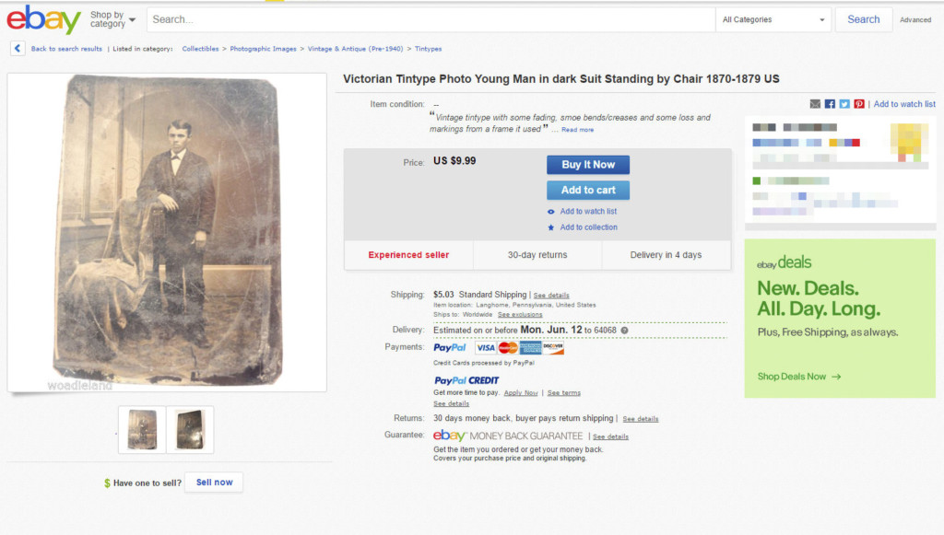Viewport: 944px width, 535px height.
Task: Click the Add to cart button
Action: pos(588,191)
